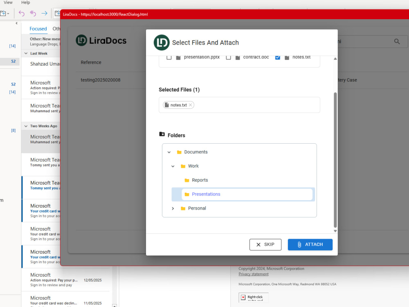Collapse the Two Weeks Ago group
This screenshot has height=307, width=409.
point(26,126)
